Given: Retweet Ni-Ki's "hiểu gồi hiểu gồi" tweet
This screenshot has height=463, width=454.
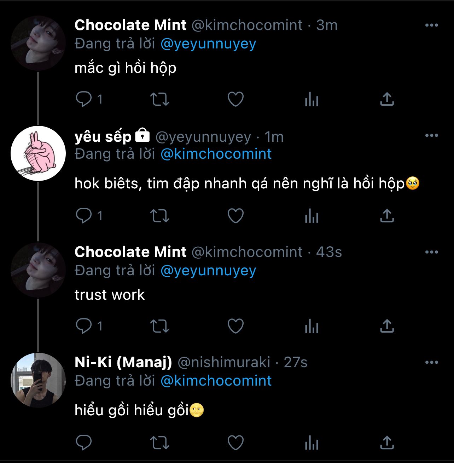Looking at the screenshot, I should (x=160, y=443).
